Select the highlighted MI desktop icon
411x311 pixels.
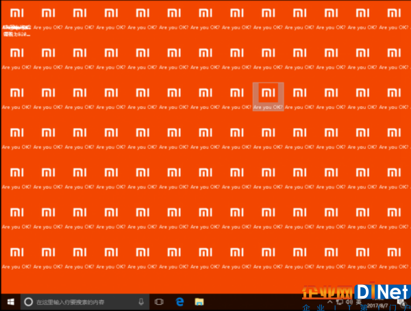coord(268,97)
